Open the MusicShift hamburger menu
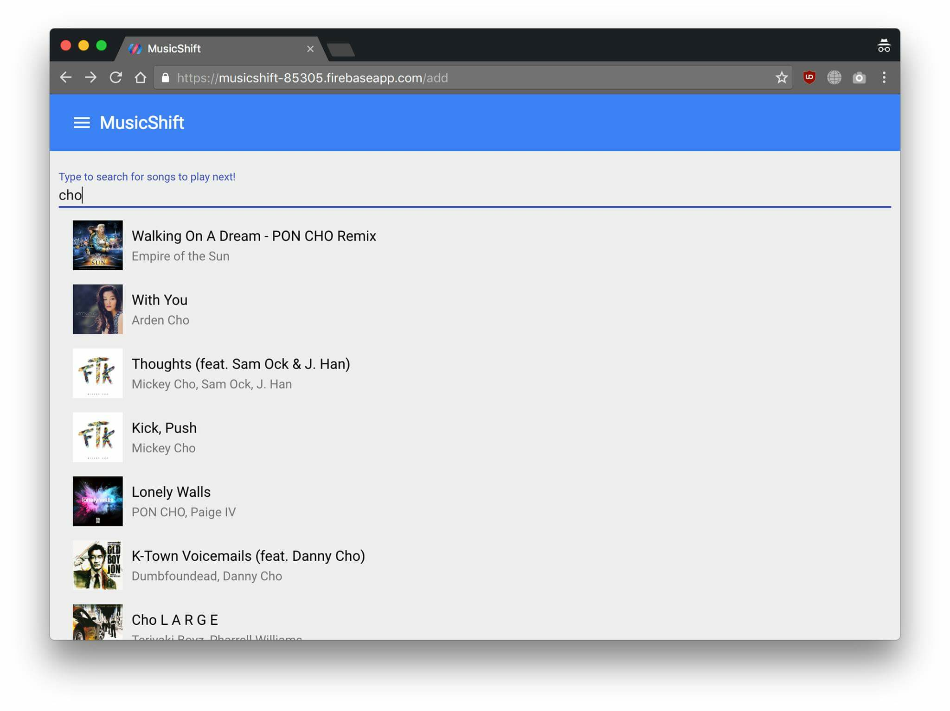Screen dimensions: 950x711 [82, 123]
